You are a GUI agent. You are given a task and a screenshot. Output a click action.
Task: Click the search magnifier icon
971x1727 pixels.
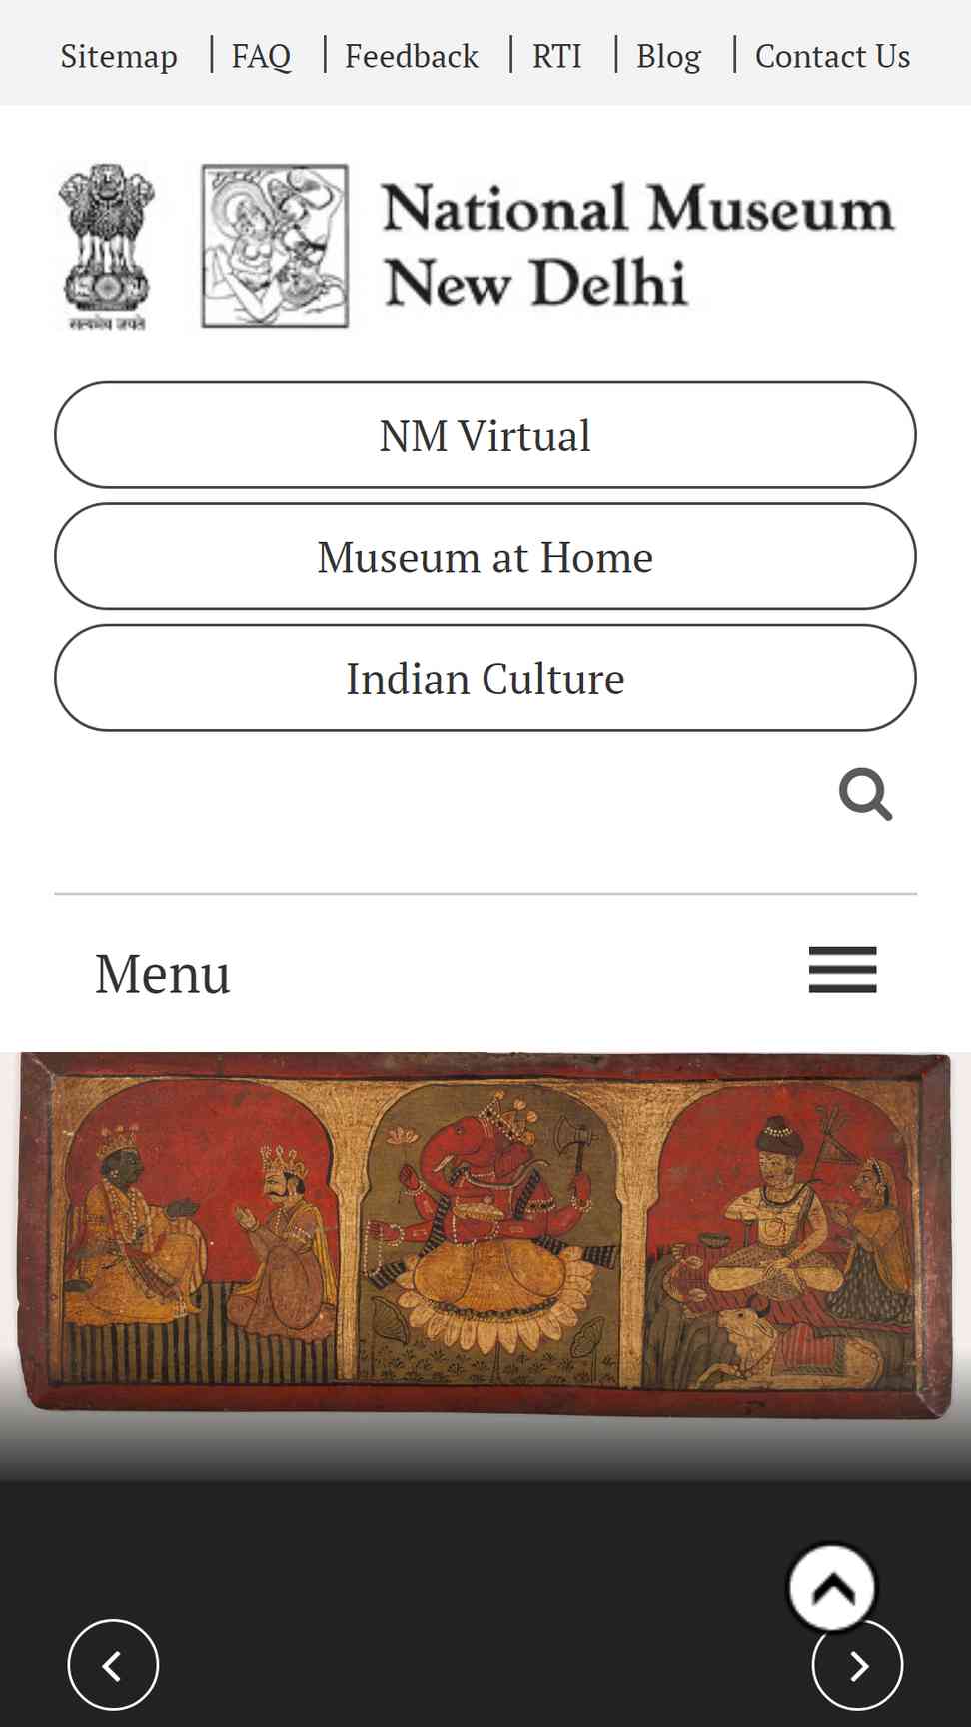point(865,795)
